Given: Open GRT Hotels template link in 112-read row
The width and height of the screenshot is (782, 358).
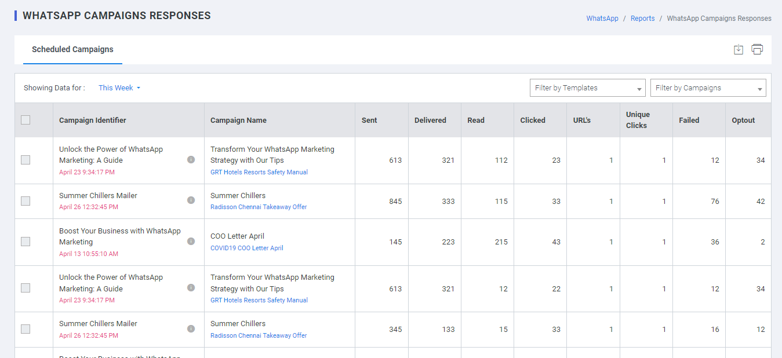Looking at the screenshot, I should [x=259, y=172].
